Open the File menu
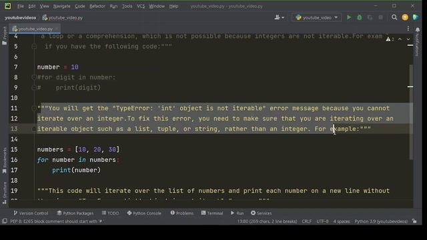Viewport: 427px width, 240px height. pos(21,6)
